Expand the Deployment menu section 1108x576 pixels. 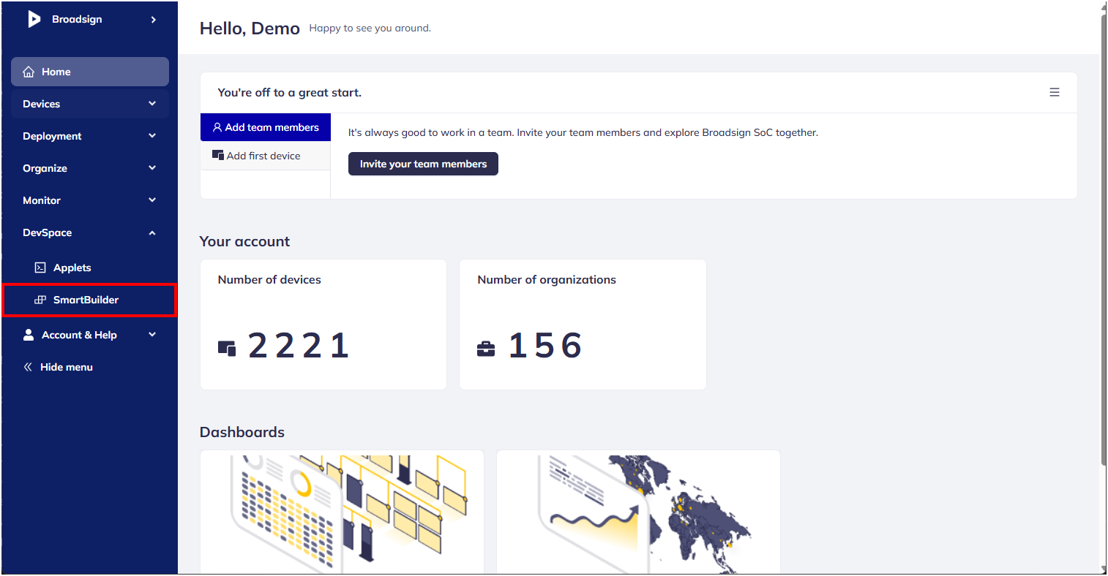(x=152, y=136)
